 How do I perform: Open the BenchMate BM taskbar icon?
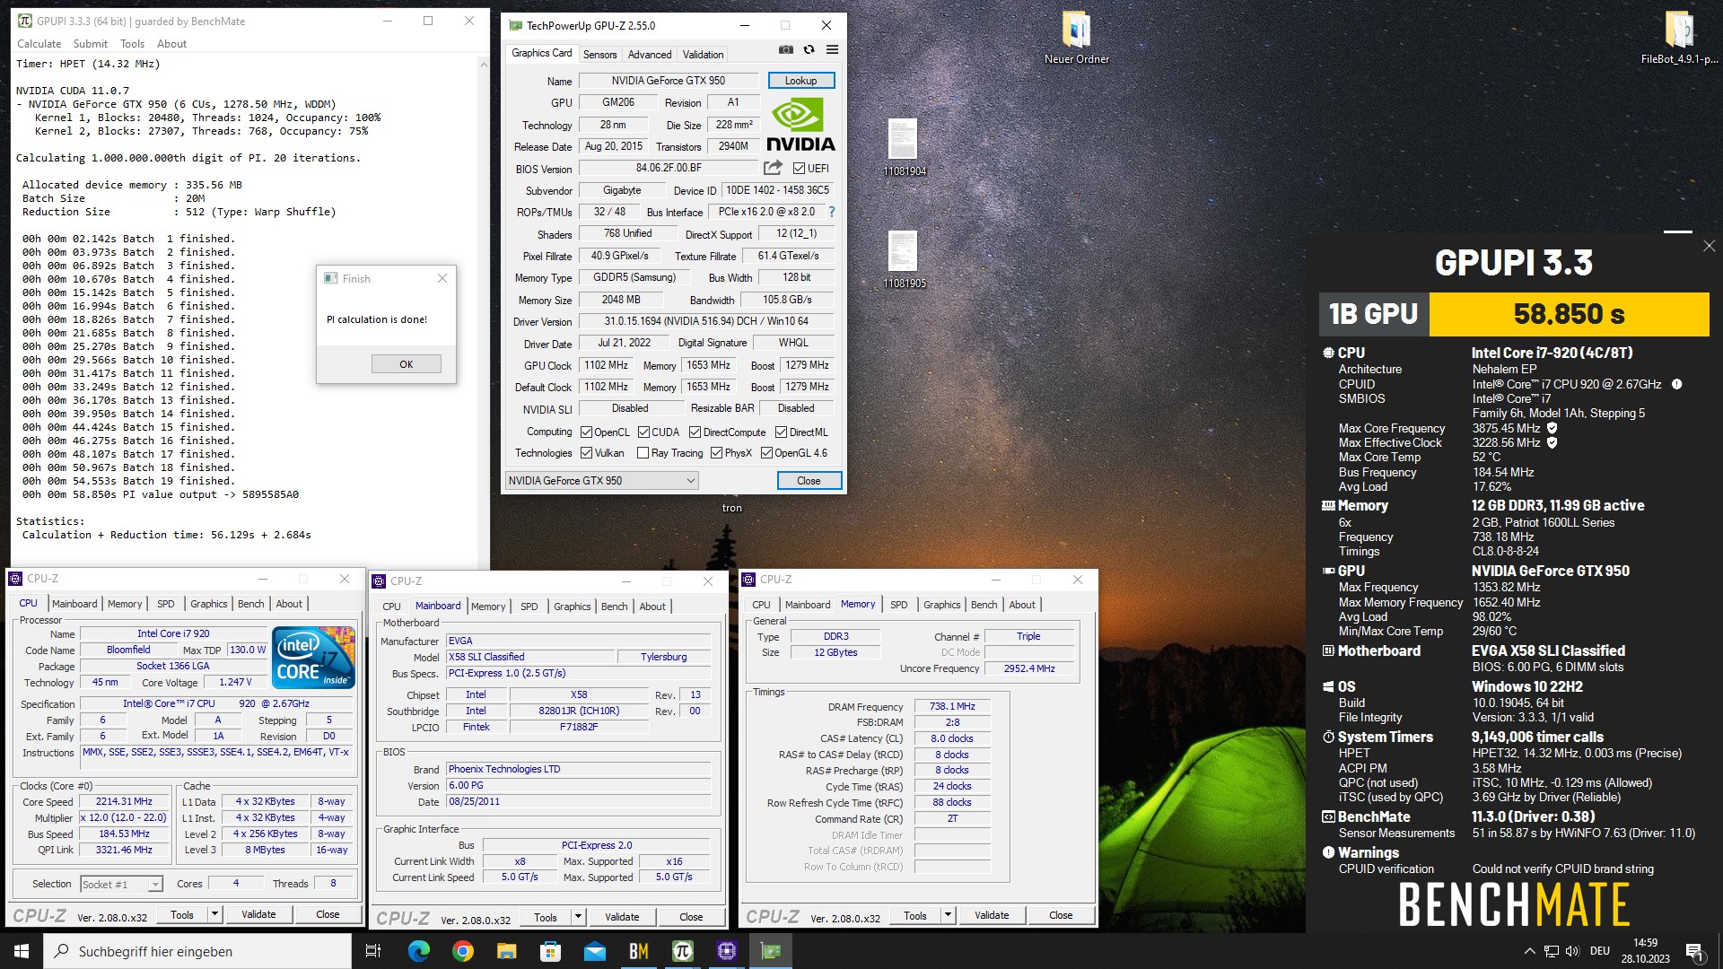(x=639, y=951)
